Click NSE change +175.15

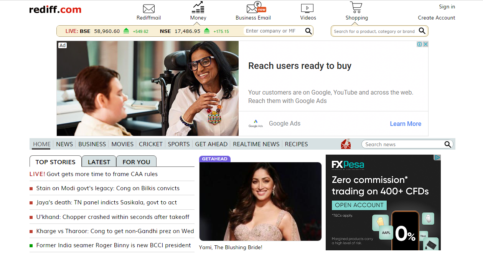coord(221,31)
